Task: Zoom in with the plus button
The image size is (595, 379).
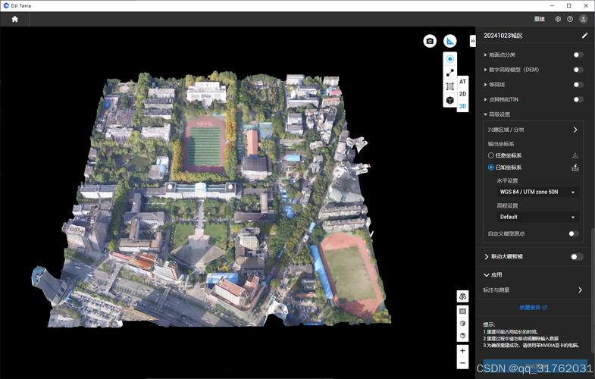Action: (462, 350)
